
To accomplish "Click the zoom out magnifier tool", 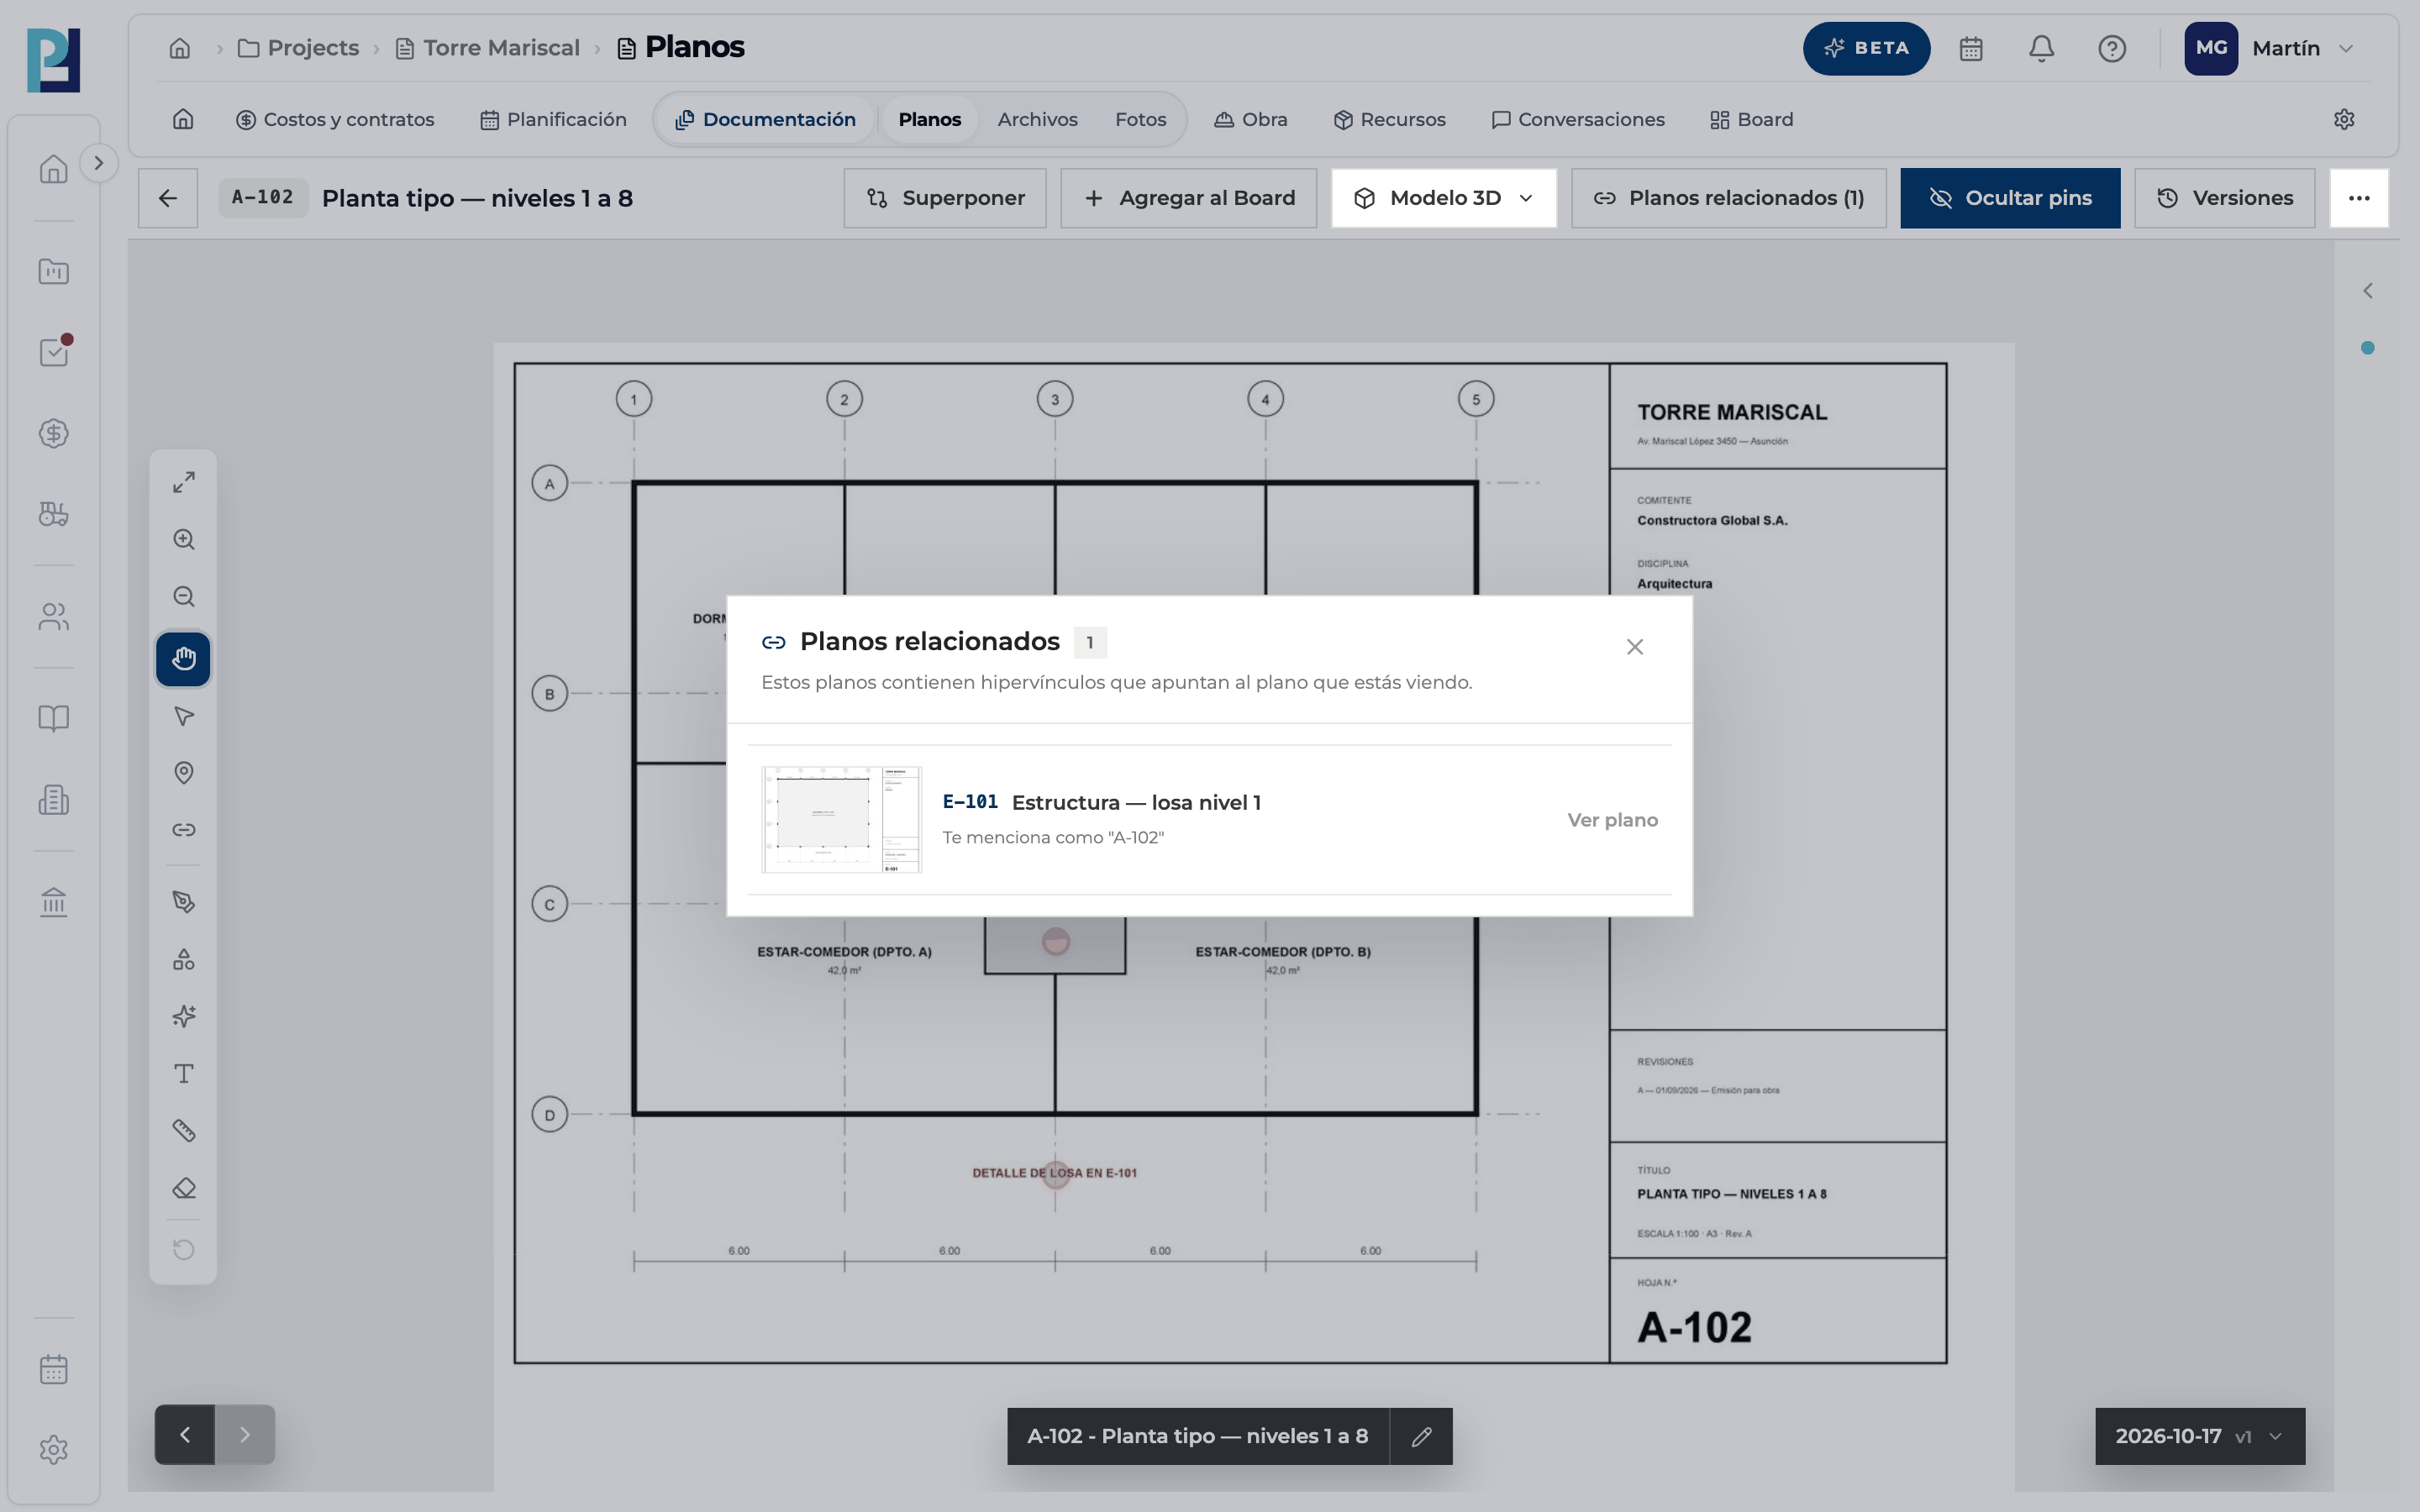I will [x=183, y=597].
